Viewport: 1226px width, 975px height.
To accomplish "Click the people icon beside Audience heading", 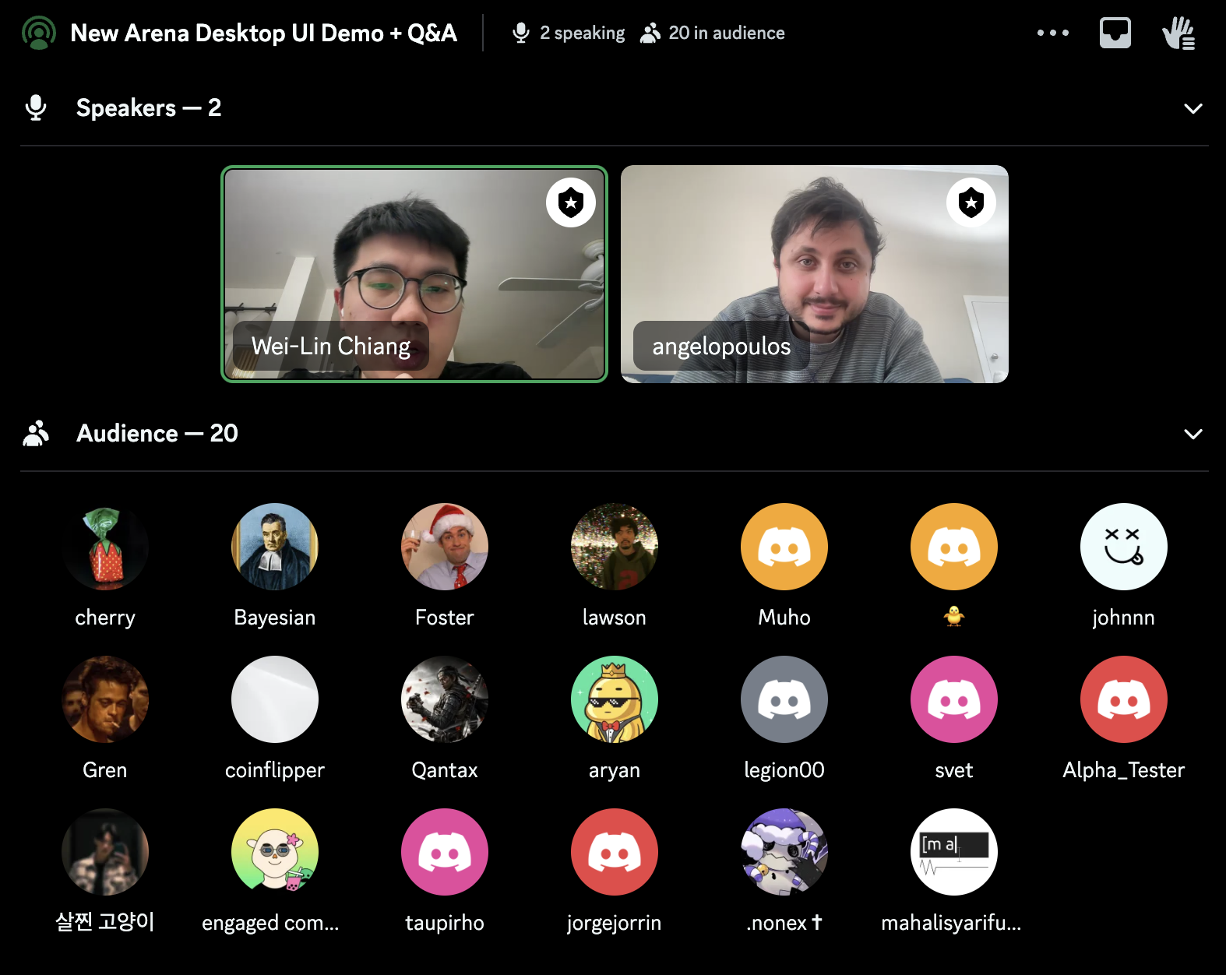I will pyautogui.click(x=36, y=433).
